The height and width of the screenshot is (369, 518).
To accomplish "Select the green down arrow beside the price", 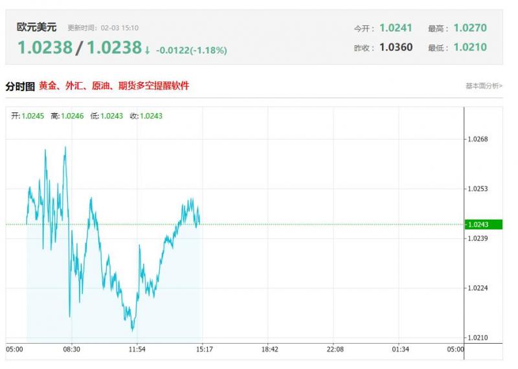I will click(148, 50).
